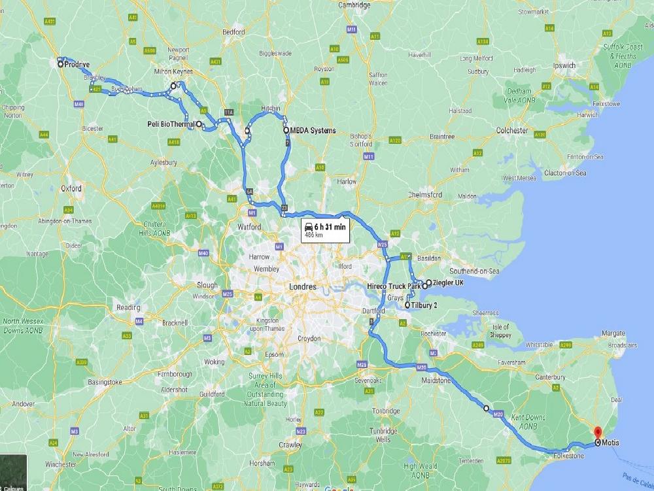Select the Prodrive waypoint marker
The width and height of the screenshot is (654, 491).
tap(60, 64)
